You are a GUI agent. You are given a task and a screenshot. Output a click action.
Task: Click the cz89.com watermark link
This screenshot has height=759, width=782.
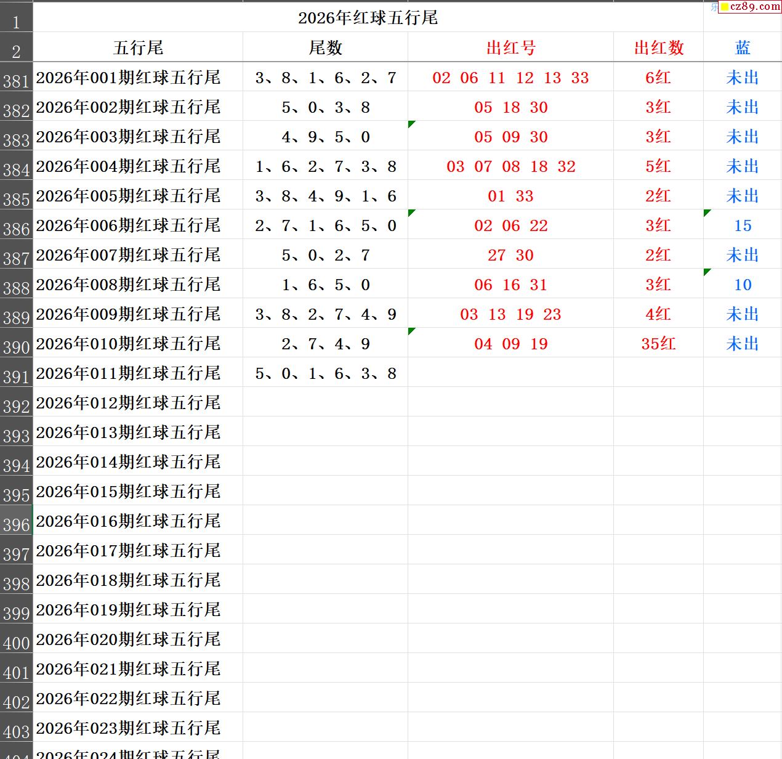click(750, 7)
